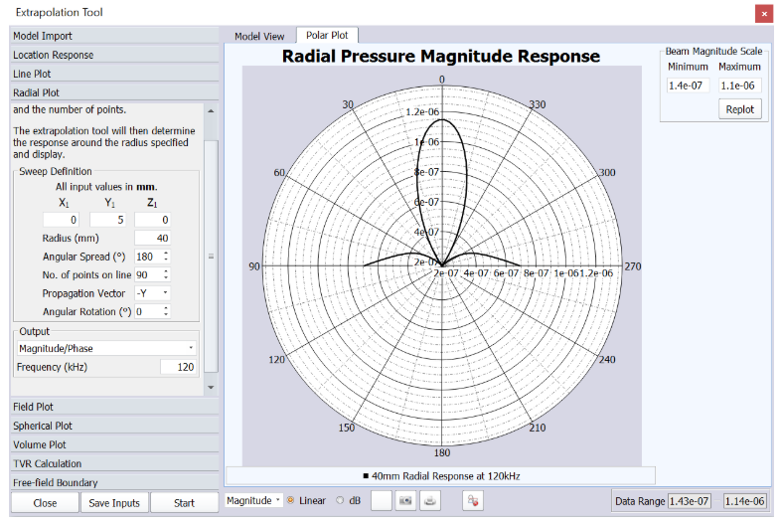Select the Polar Plot tab
The width and height of the screenshot is (780, 521).
[327, 36]
